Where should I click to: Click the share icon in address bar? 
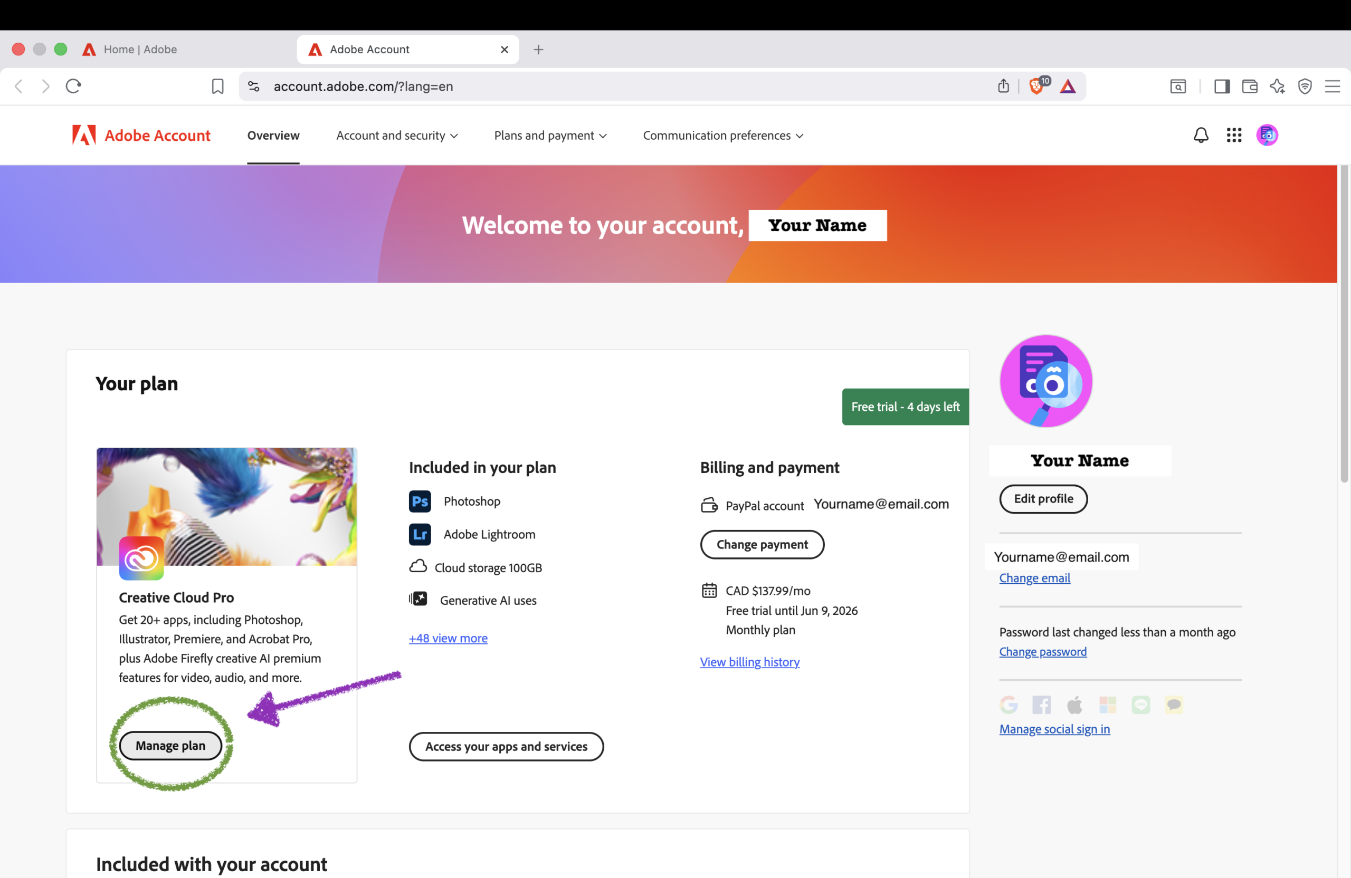click(1004, 85)
